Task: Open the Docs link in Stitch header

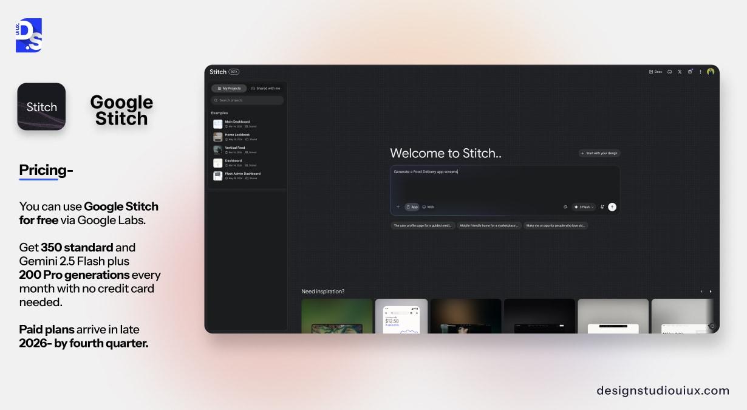Action: tap(656, 72)
